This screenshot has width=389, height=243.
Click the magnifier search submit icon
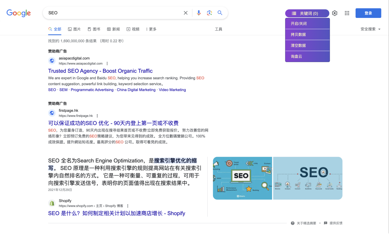(220, 13)
